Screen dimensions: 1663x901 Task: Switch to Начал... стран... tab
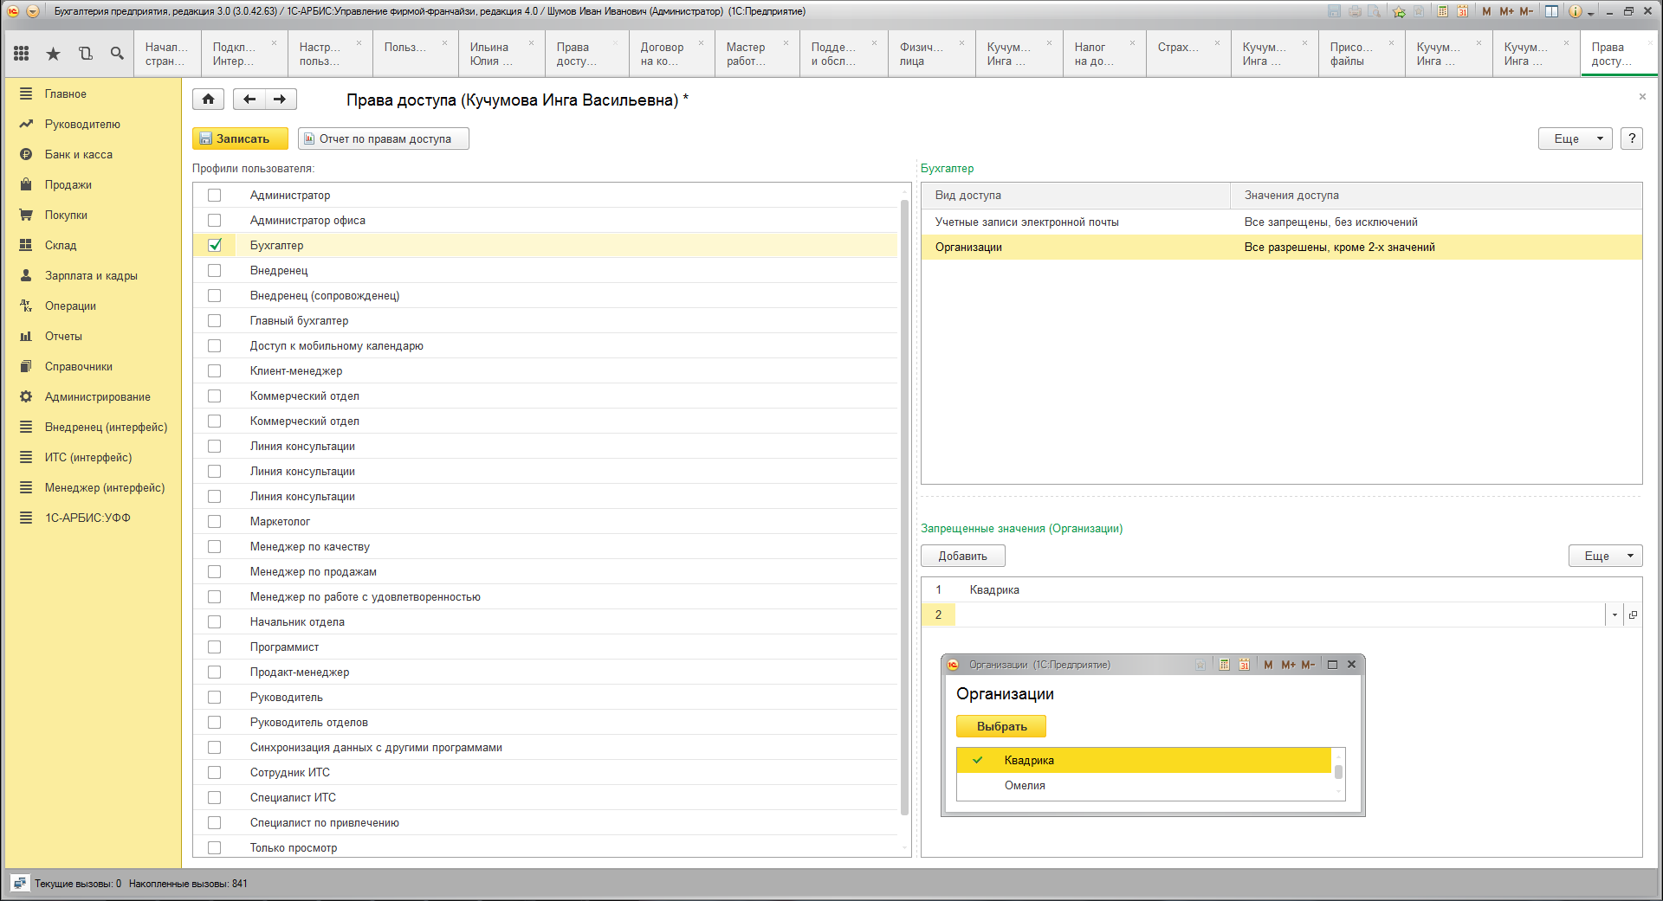166,54
